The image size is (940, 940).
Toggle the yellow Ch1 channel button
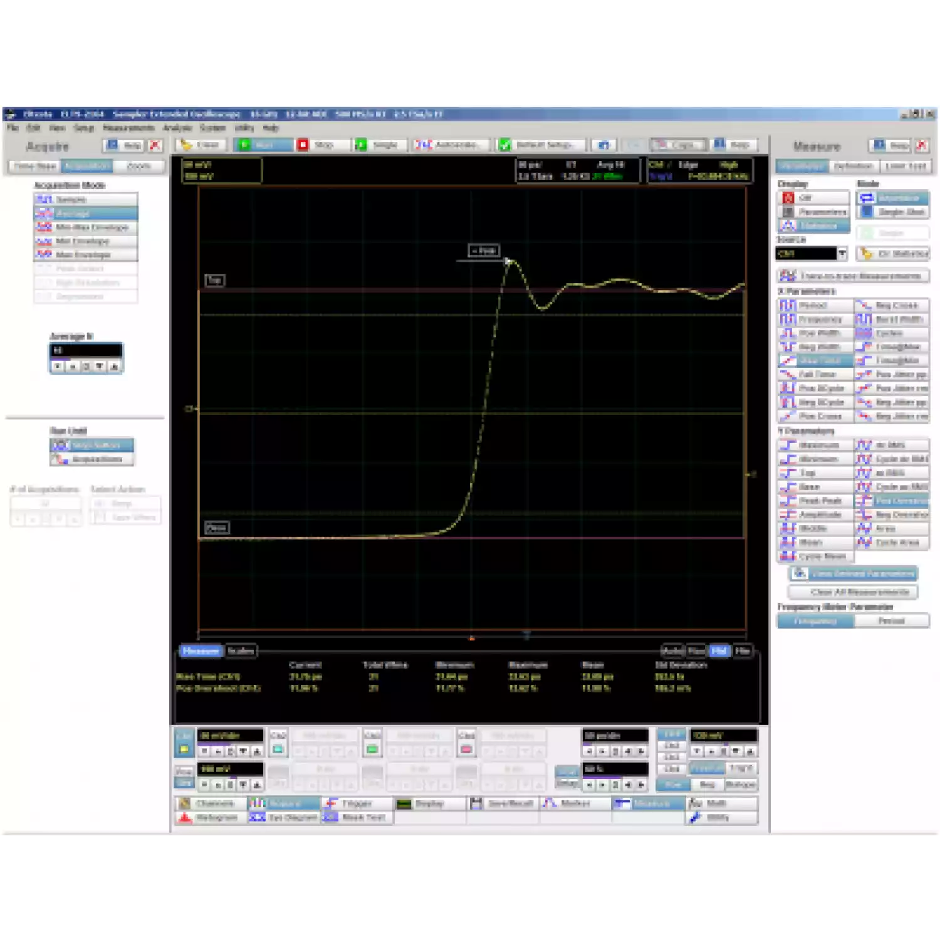[184, 749]
